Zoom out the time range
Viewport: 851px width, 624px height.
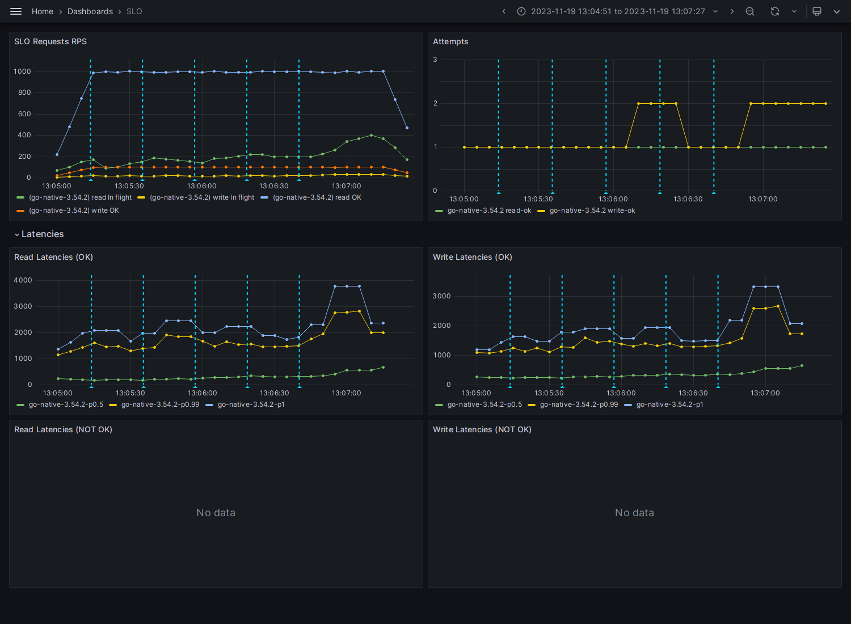750,11
